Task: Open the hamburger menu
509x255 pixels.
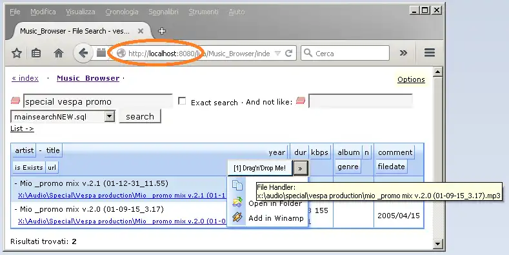Action: tap(430, 53)
